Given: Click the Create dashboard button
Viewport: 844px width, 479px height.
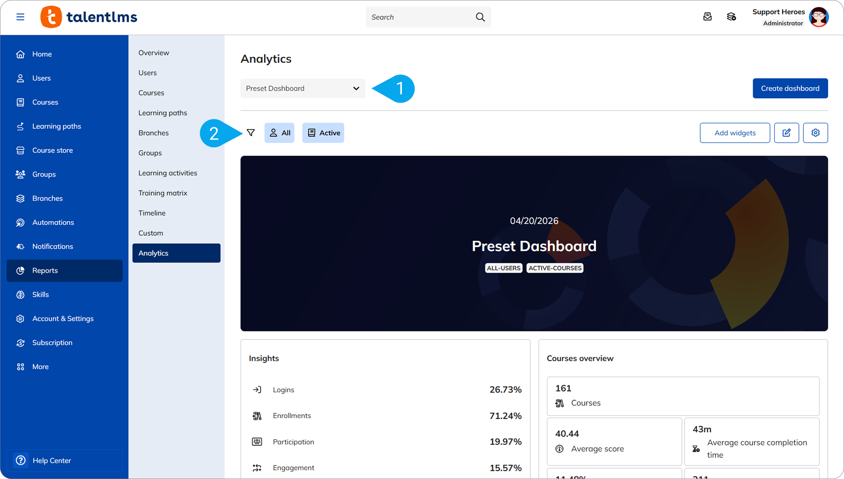Looking at the screenshot, I should (x=790, y=88).
